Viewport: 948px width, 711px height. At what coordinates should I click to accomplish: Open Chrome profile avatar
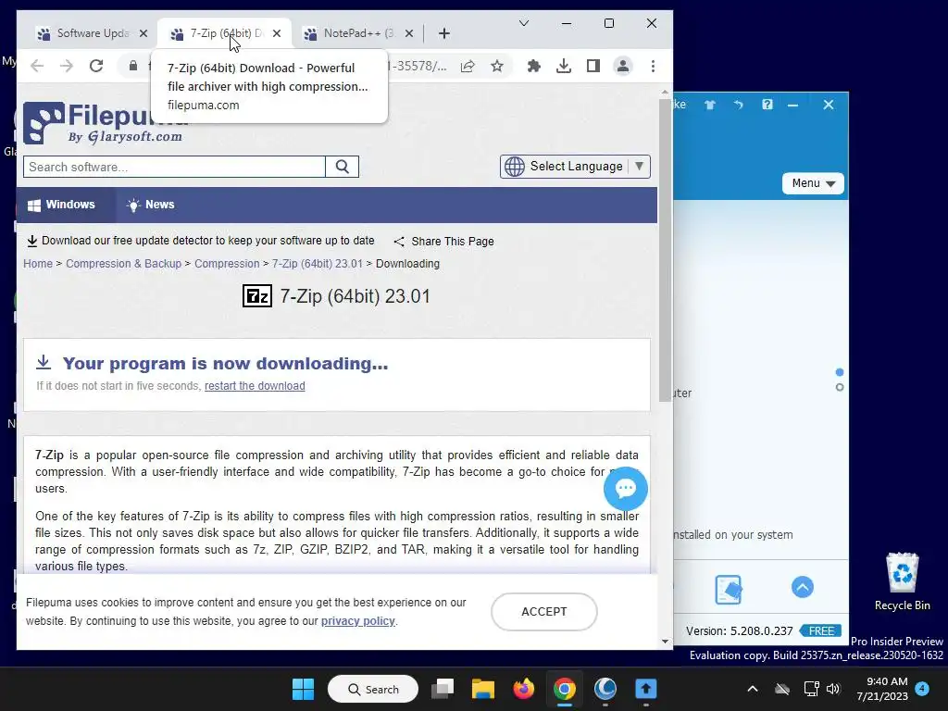pos(623,66)
